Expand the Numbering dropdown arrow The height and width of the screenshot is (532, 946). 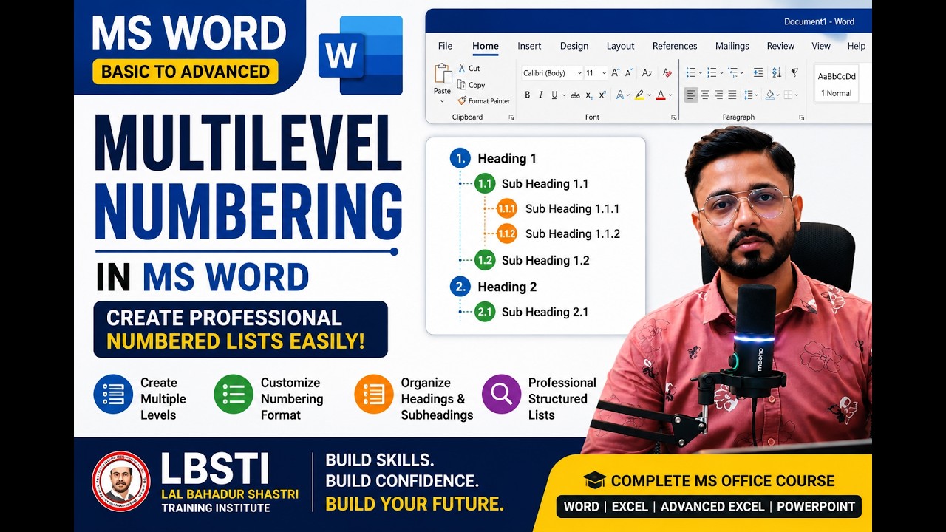tap(721, 72)
